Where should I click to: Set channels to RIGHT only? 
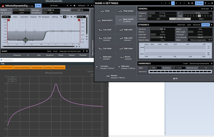pyautogui.click(x=201, y=19)
